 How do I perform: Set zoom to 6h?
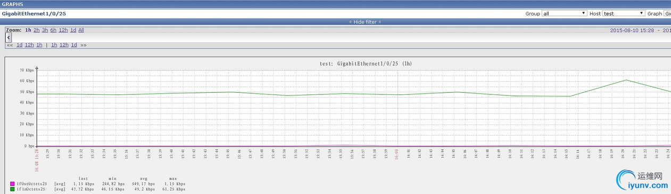(x=53, y=30)
